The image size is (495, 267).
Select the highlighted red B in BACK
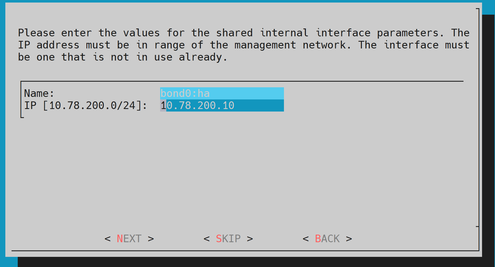pyautogui.click(x=318, y=238)
